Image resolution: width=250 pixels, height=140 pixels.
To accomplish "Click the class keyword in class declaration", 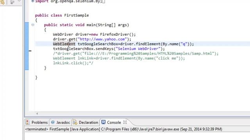I will (x=56, y=16).
